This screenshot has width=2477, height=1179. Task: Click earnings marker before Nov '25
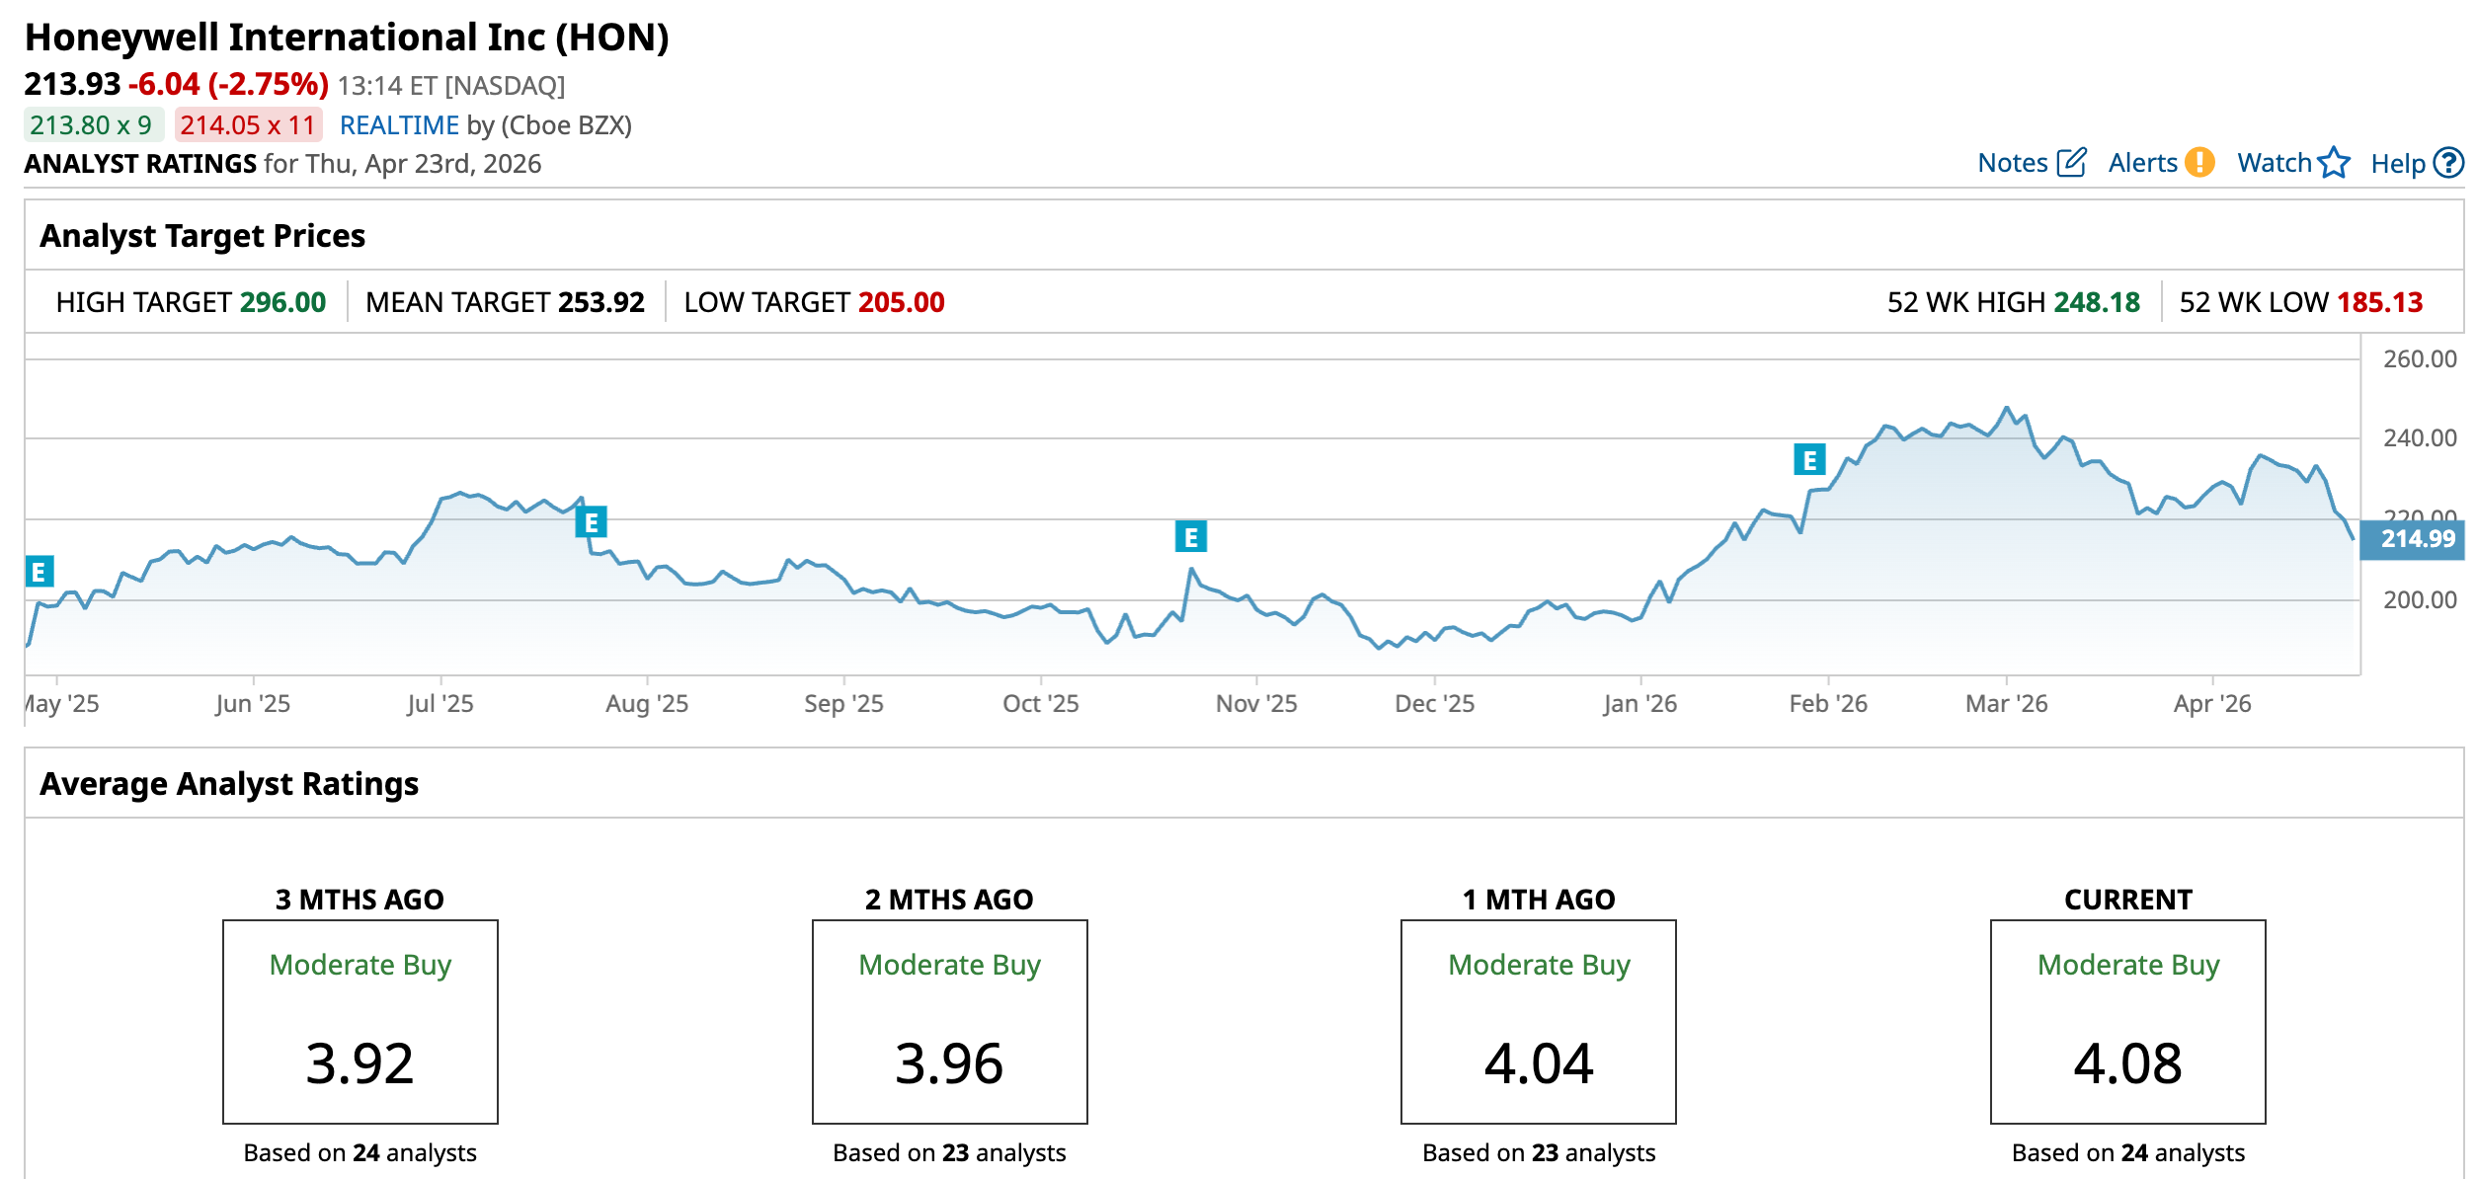[1190, 536]
